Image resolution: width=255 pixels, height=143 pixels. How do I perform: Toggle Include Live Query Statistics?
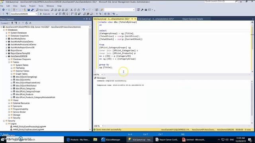coord(76,14)
